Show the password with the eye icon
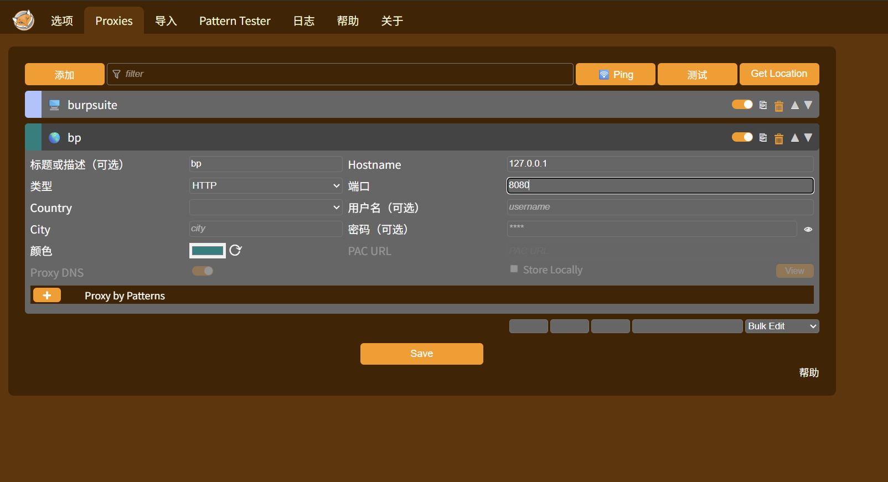Viewport: 888px width, 482px height. (808, 229)
